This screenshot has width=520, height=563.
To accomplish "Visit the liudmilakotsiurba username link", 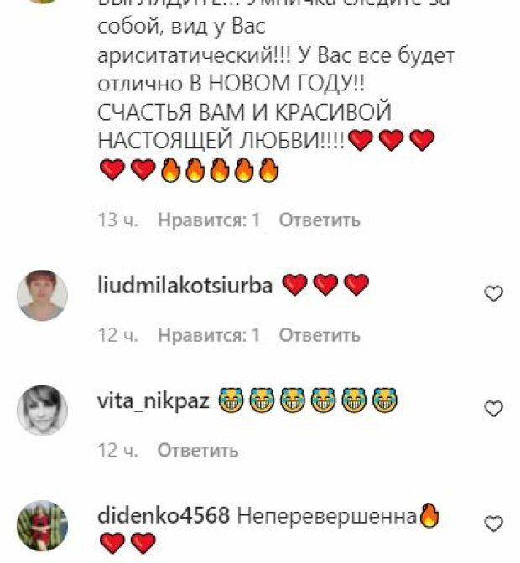I will click(185, 287).
